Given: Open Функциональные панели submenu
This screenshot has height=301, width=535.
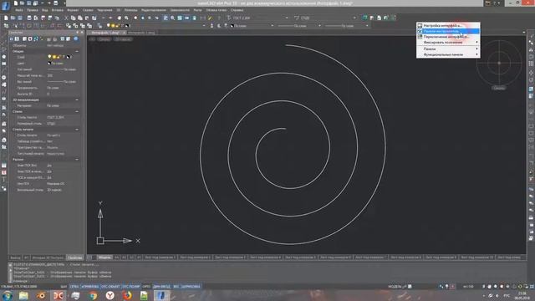Looking at the screenshot, I should pyautogui.click(x=448, y=54).
